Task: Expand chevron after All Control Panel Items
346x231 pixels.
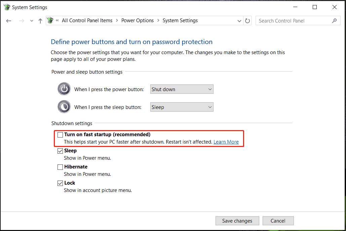Action: pos(117,21)
